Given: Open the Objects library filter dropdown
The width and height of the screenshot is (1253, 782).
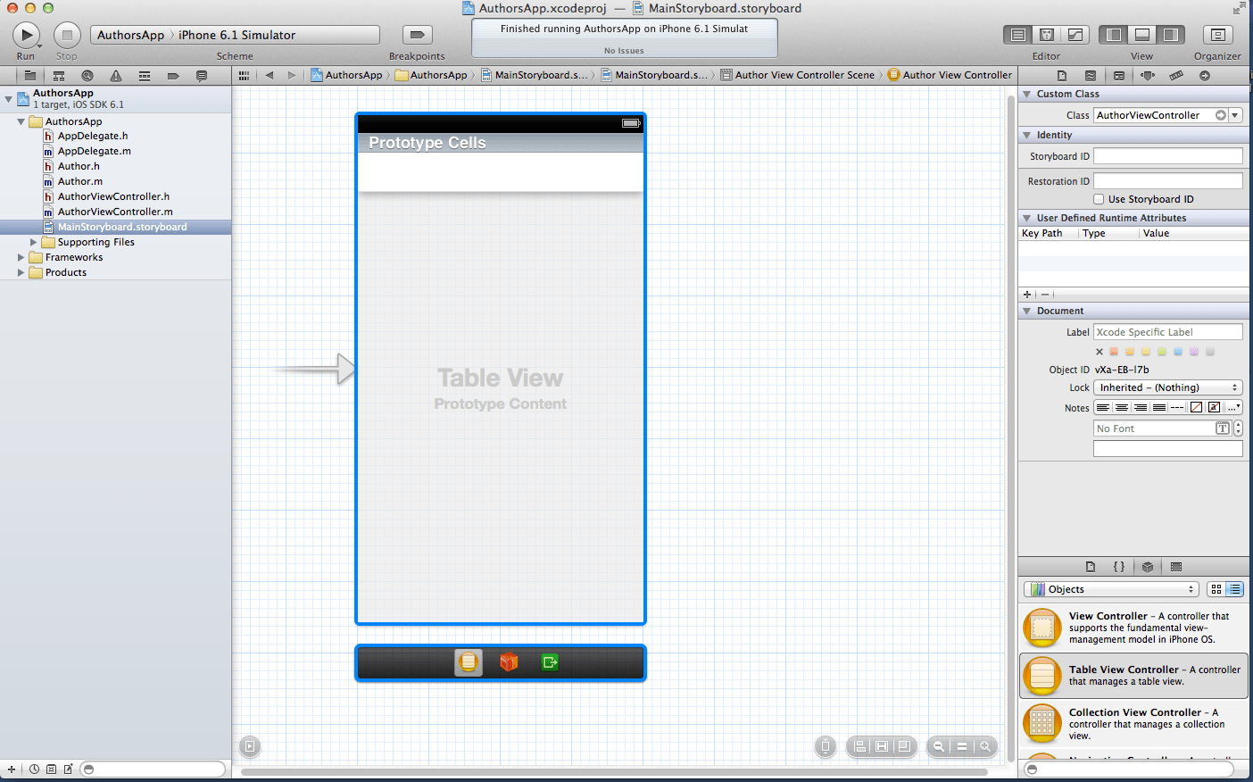Looking at the screenshot, I should (1110, 589).
